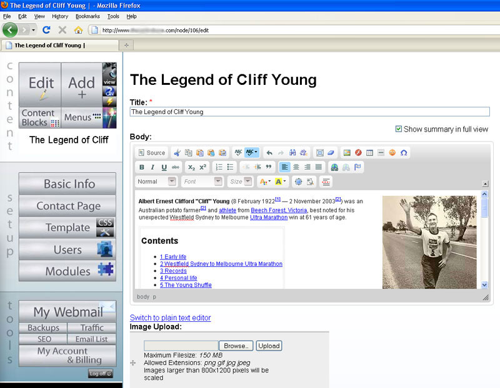500x388 pixels.
Task: Insert a horizontal line
Action: pyautogui.click(x=381, y=153)
